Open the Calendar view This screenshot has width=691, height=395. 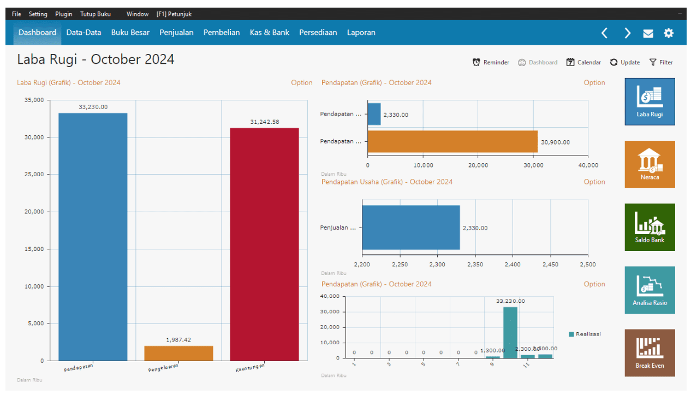pyautogui.click(x=583, y=62)
